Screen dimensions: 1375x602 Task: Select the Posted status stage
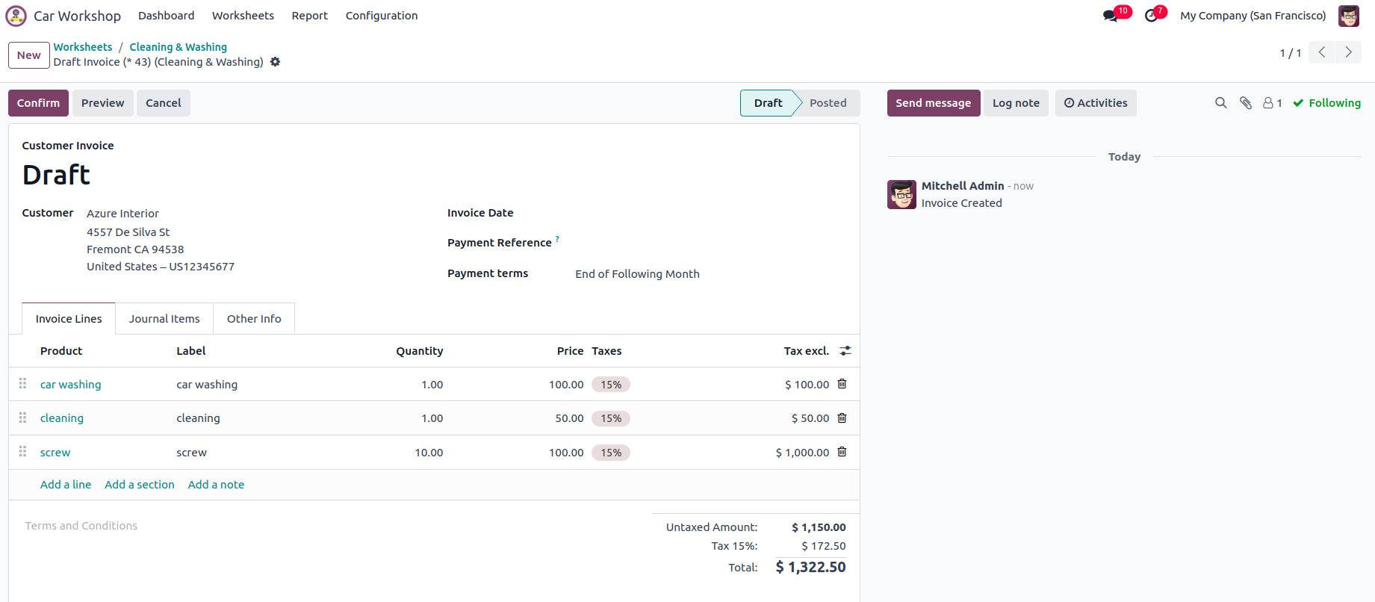[x=828, y=103]
